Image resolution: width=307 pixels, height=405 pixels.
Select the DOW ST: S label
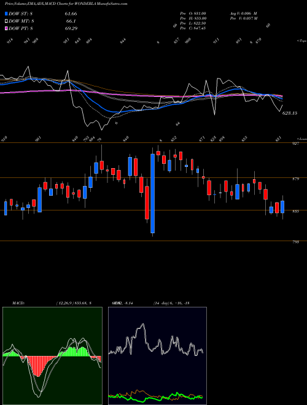tap(21, 14)
